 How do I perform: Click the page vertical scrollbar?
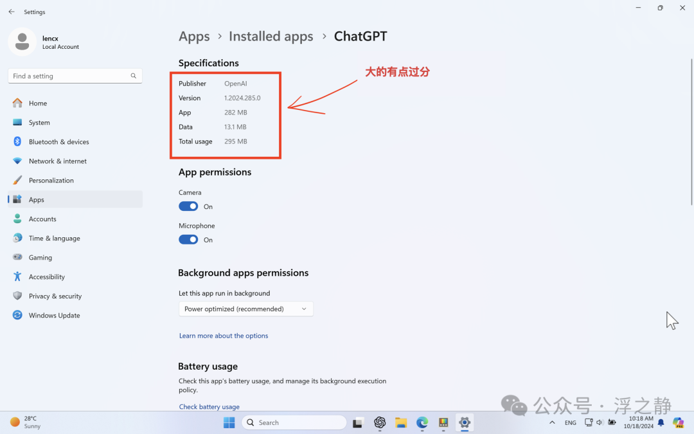[x=691, y=132]
